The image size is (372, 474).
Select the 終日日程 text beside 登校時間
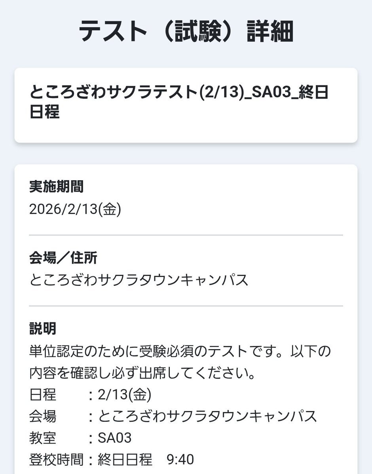coord(125,460)
